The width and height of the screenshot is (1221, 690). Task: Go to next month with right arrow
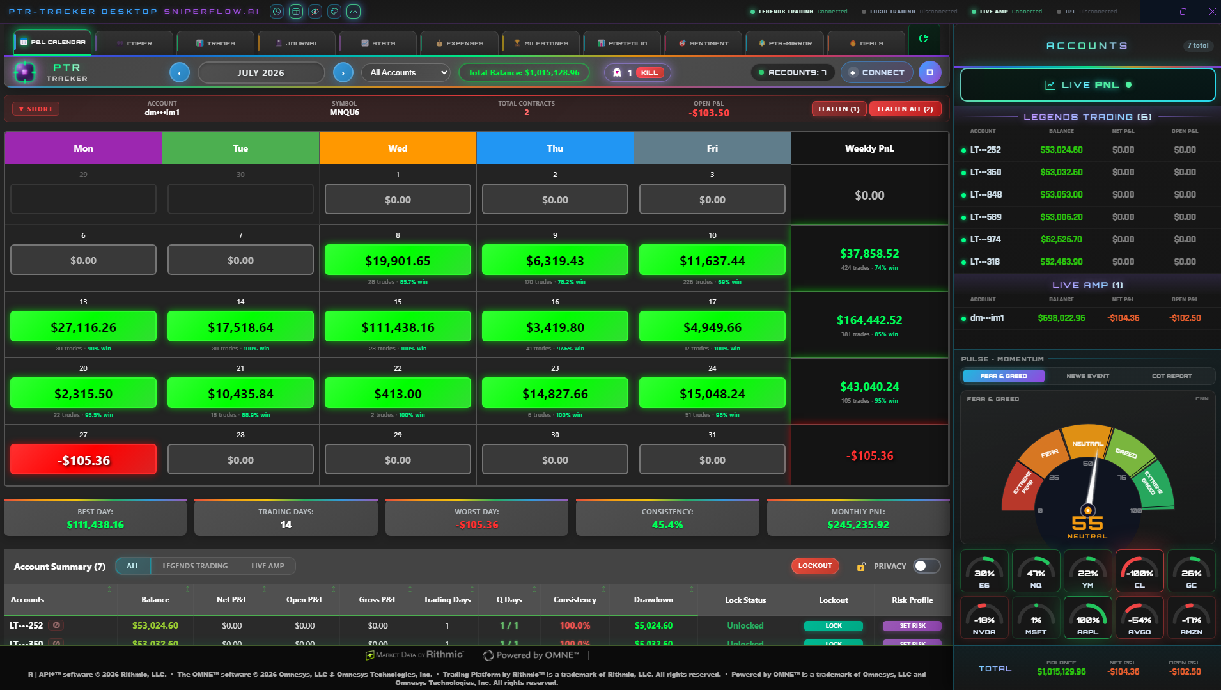pyautogui.click(x=343, y=73)
